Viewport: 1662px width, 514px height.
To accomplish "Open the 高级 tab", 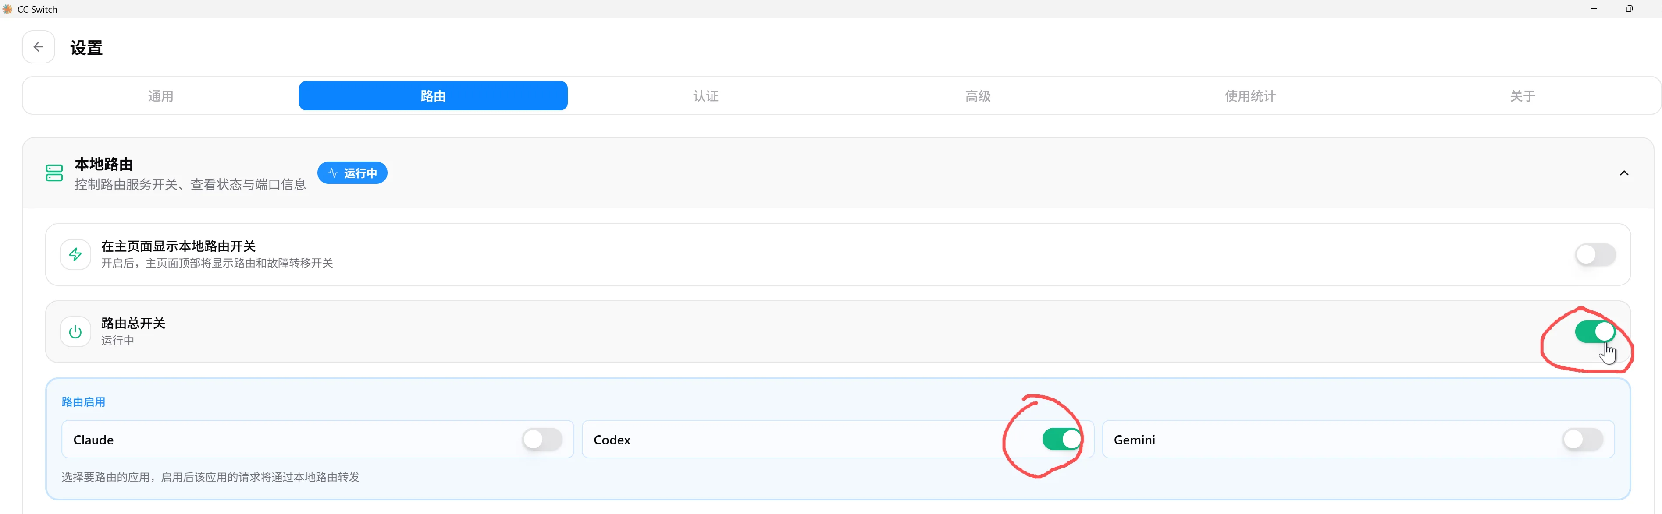I will (x=978, y=96).
